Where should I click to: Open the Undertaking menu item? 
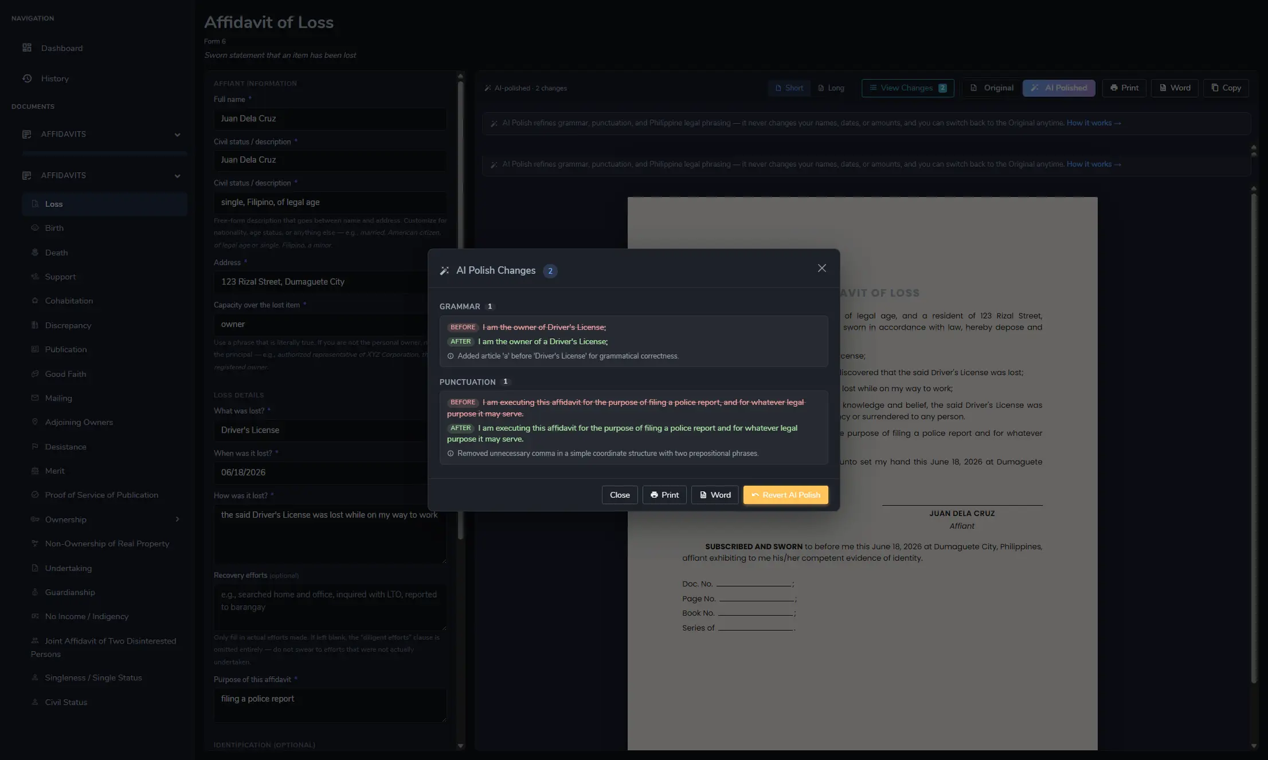104,568
